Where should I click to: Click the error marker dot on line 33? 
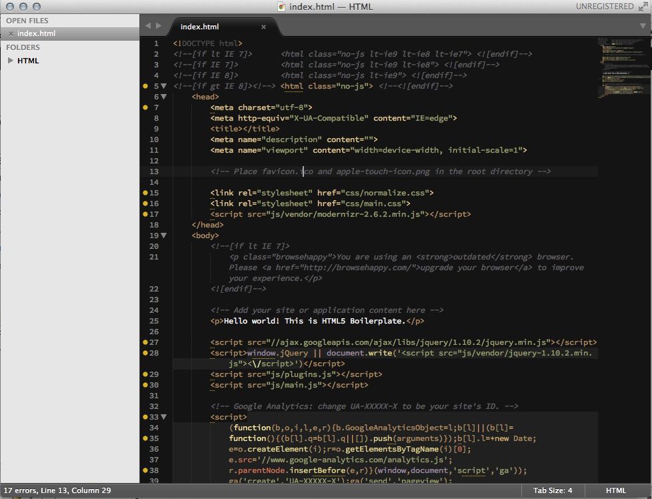(145, 417)
